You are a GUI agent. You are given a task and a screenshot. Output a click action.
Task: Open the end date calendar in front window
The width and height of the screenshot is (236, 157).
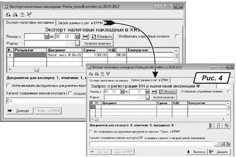[147, 91]
